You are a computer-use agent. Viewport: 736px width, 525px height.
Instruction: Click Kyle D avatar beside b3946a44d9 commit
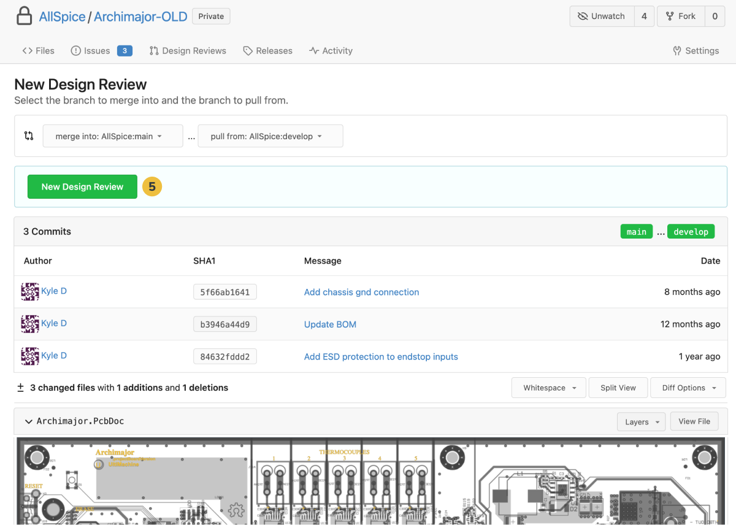(30, 324)
